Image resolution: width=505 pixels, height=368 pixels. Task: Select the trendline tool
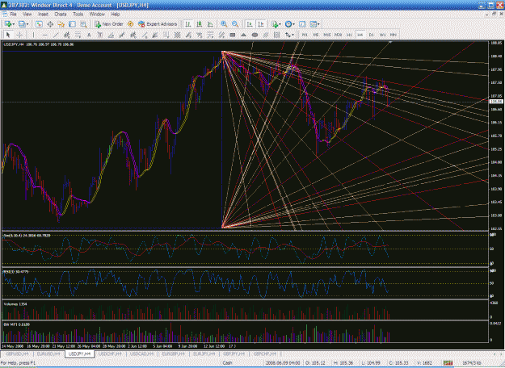click(56, 35)
